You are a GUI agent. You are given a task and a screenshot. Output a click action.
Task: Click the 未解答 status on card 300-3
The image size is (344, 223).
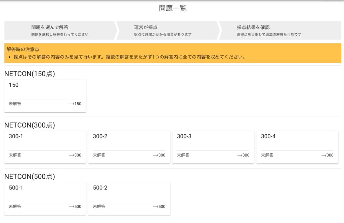(183, 155)
